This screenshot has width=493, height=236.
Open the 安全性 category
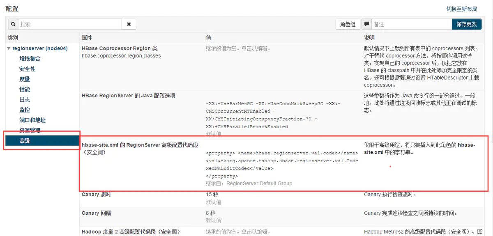(27, 69)
